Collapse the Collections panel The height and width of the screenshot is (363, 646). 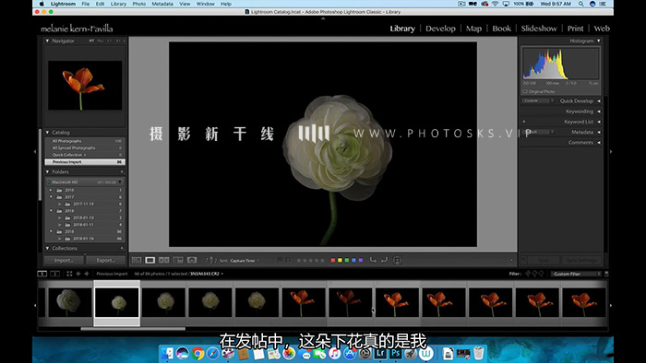(x=47, y=249)
